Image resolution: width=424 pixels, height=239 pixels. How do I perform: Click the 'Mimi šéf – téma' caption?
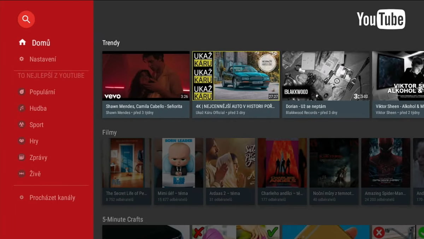(173, 193)
